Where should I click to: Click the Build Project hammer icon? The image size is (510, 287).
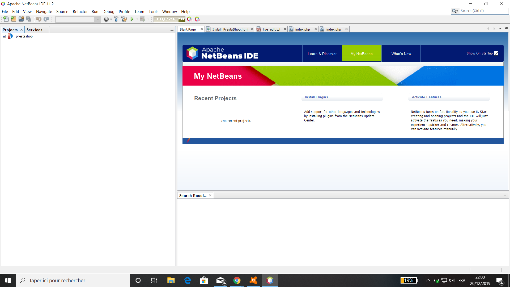[x=116, y=19]
